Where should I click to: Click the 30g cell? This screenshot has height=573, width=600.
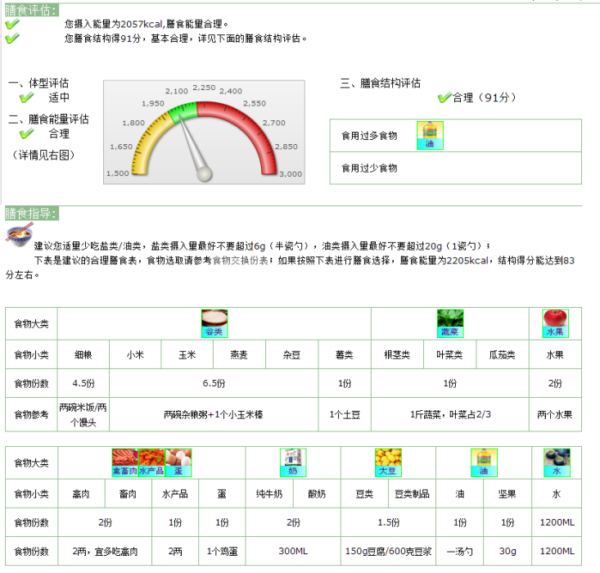(508, 551)
